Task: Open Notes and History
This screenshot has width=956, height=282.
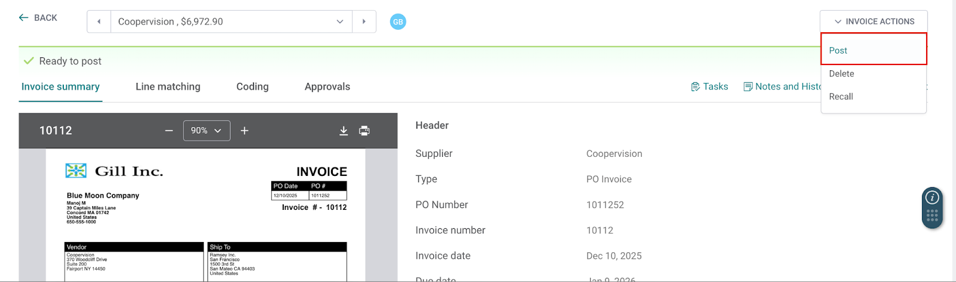Action: [783, 86]
